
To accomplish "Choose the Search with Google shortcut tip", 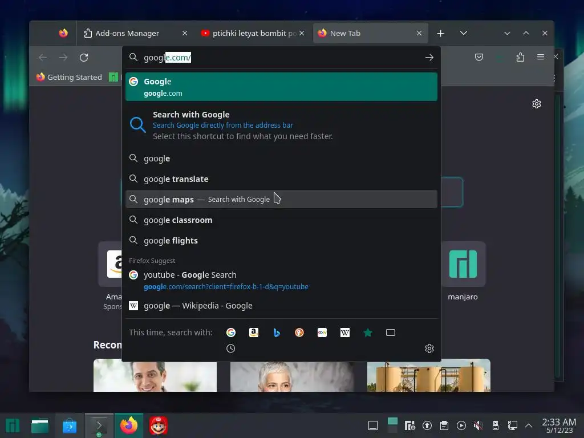I will (x=281, y=125).
